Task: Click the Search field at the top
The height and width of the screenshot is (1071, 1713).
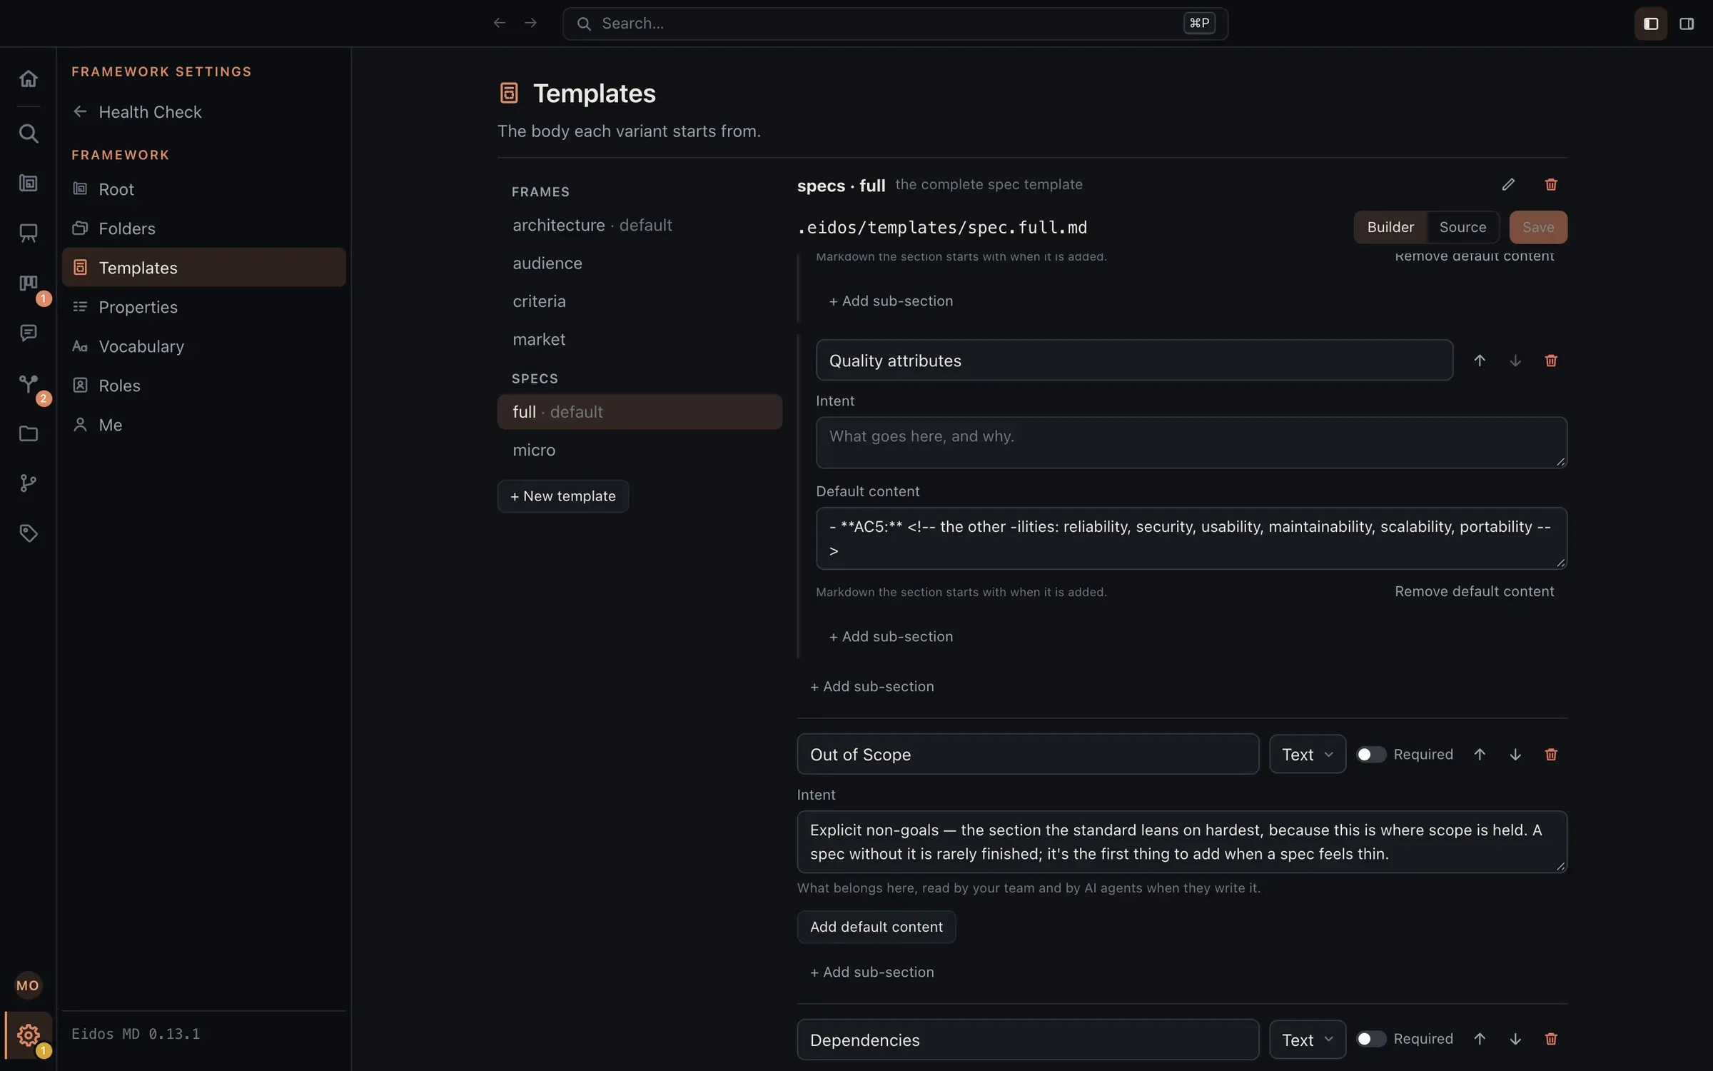Action: (895, 24)
